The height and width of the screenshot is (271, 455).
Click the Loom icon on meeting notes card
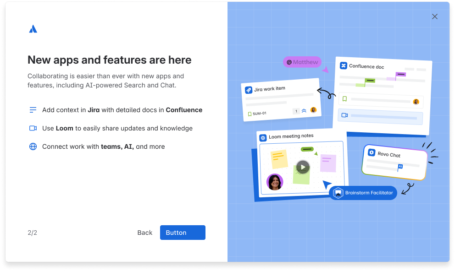point(263,138)
